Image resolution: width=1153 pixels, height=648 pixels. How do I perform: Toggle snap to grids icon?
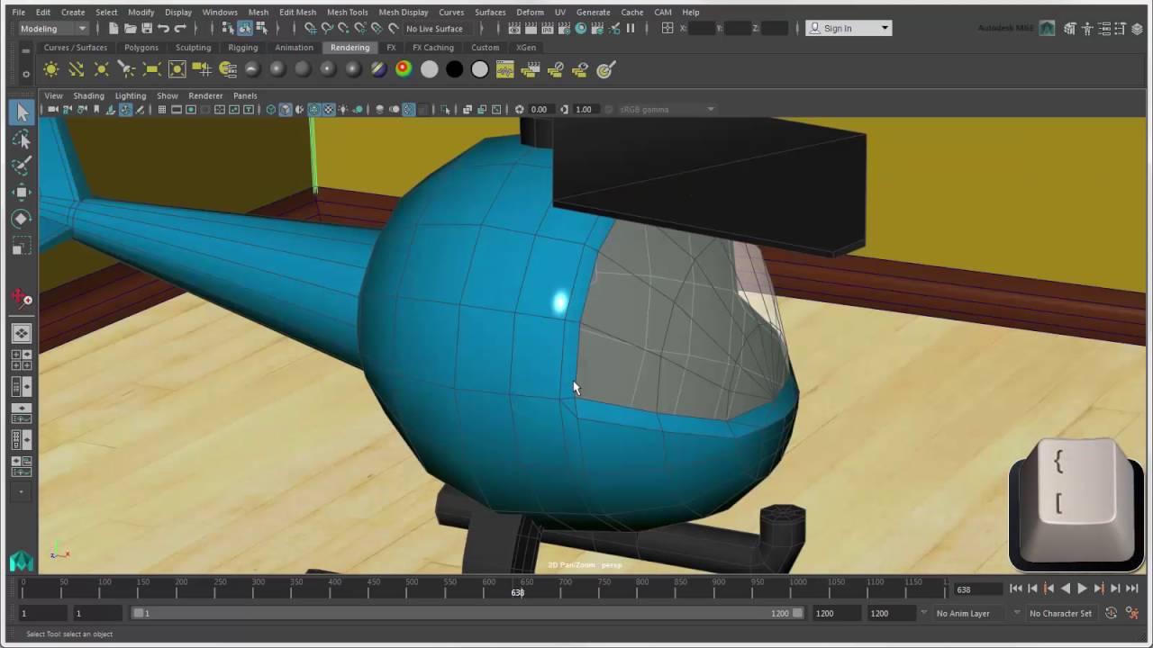pyautogui.click(x=310, y=29)
